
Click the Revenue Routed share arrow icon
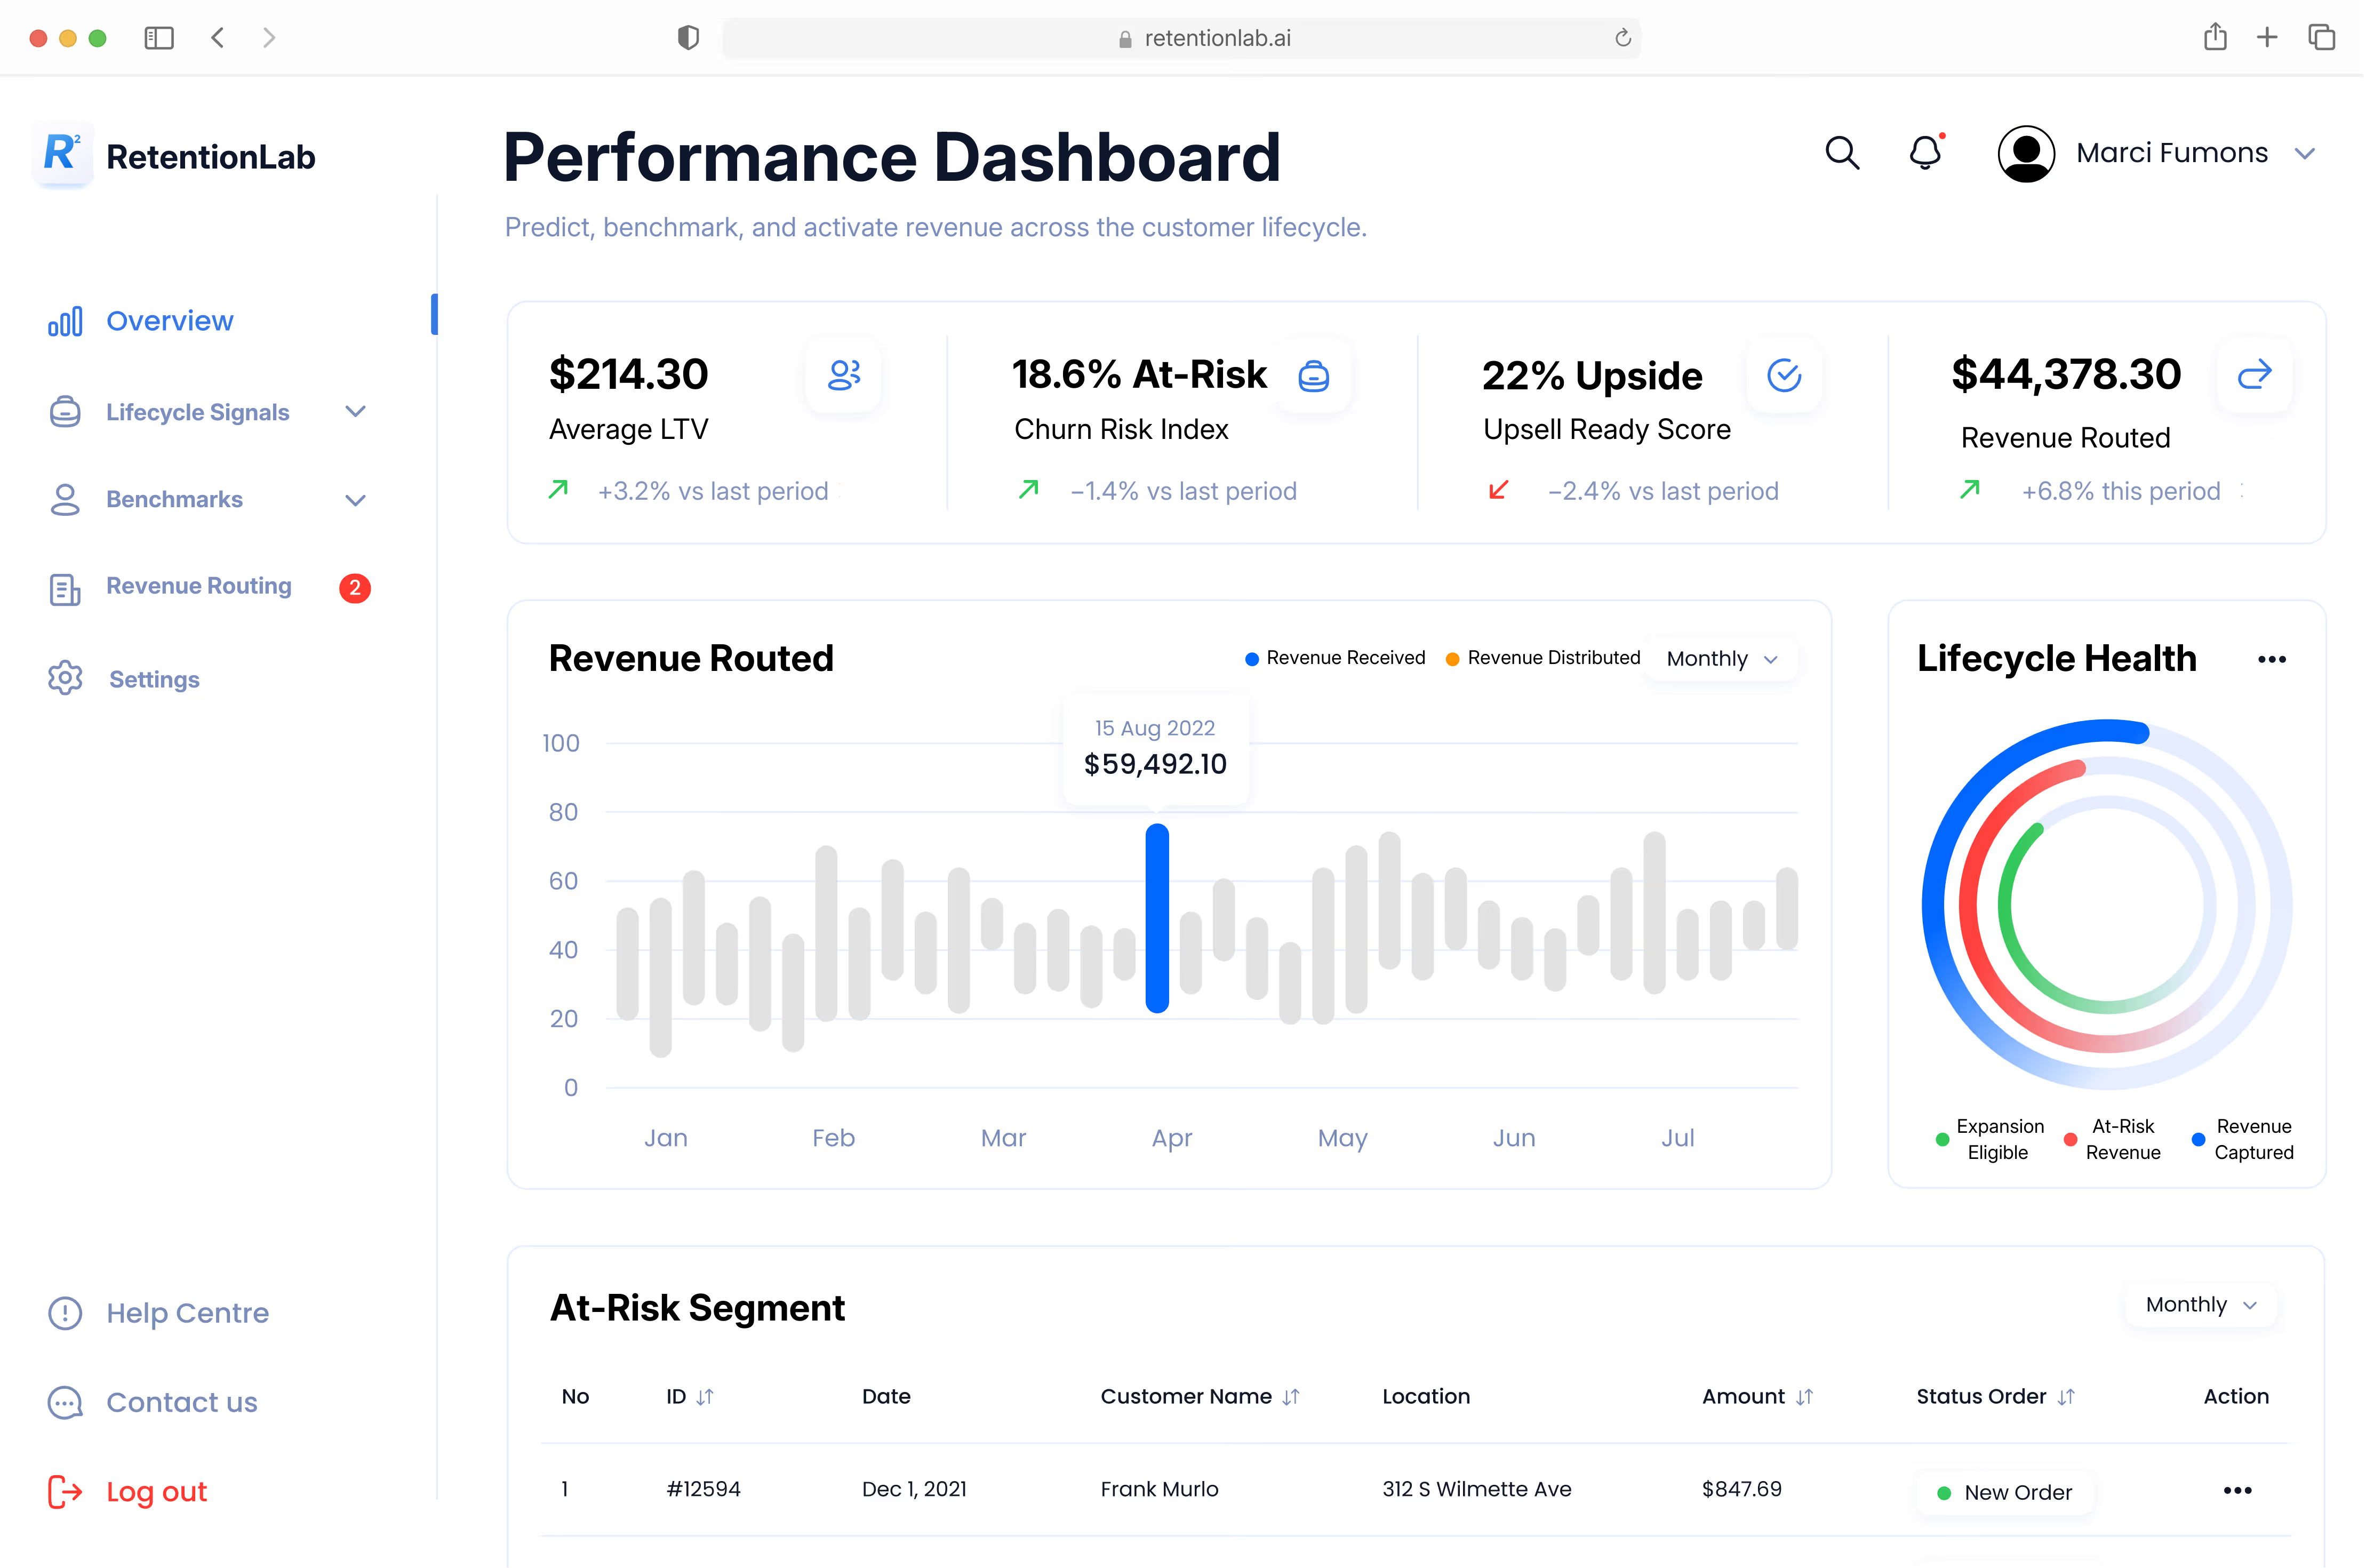[2254, 375]
